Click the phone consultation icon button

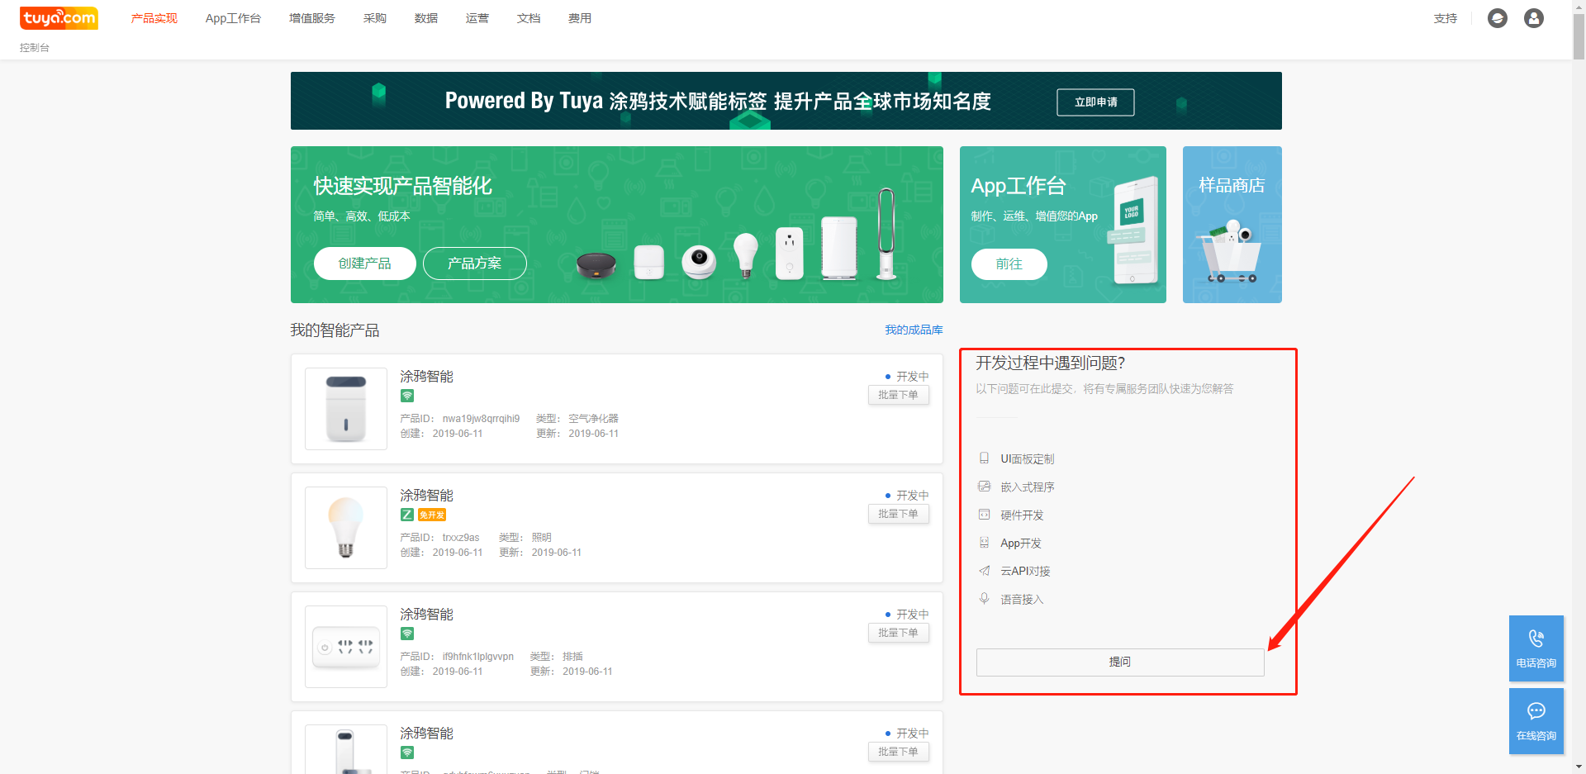click(x=1536, y=648)
